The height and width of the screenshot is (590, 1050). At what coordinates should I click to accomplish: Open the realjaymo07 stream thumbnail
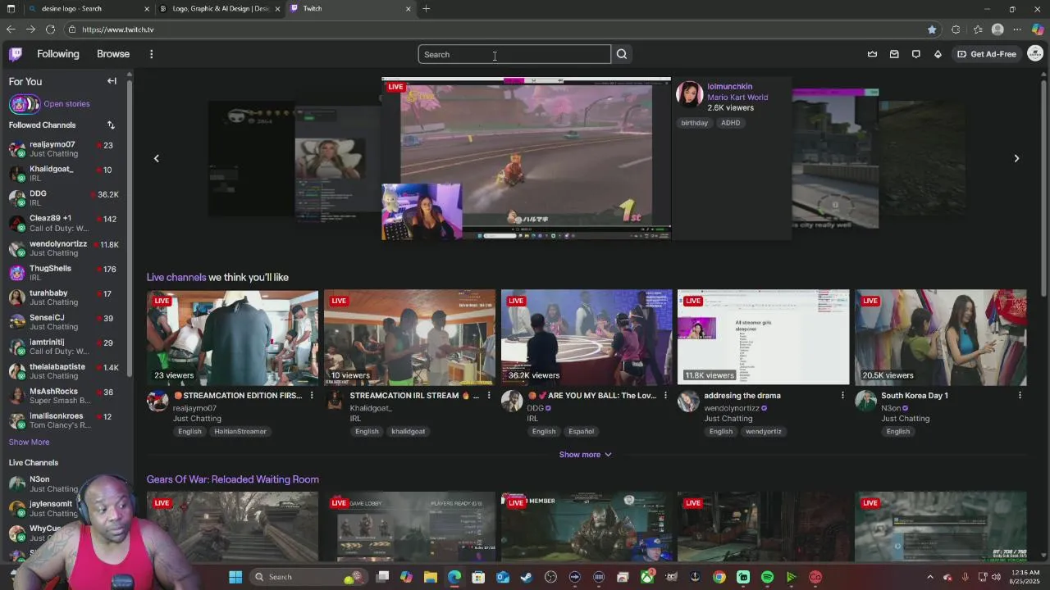(232, 337)
